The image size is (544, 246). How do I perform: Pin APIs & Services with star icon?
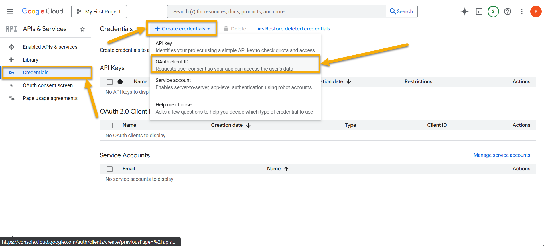tap(82, 29)
